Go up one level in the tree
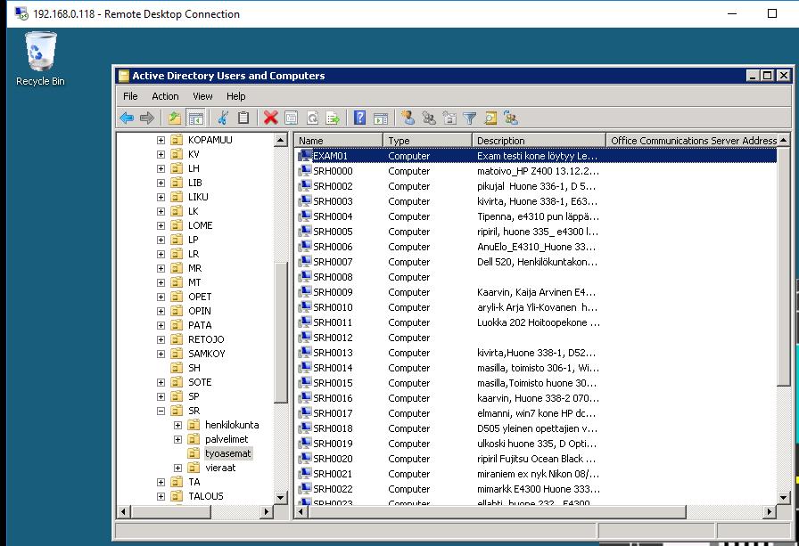Screen dimensions: 799x546 175,118
